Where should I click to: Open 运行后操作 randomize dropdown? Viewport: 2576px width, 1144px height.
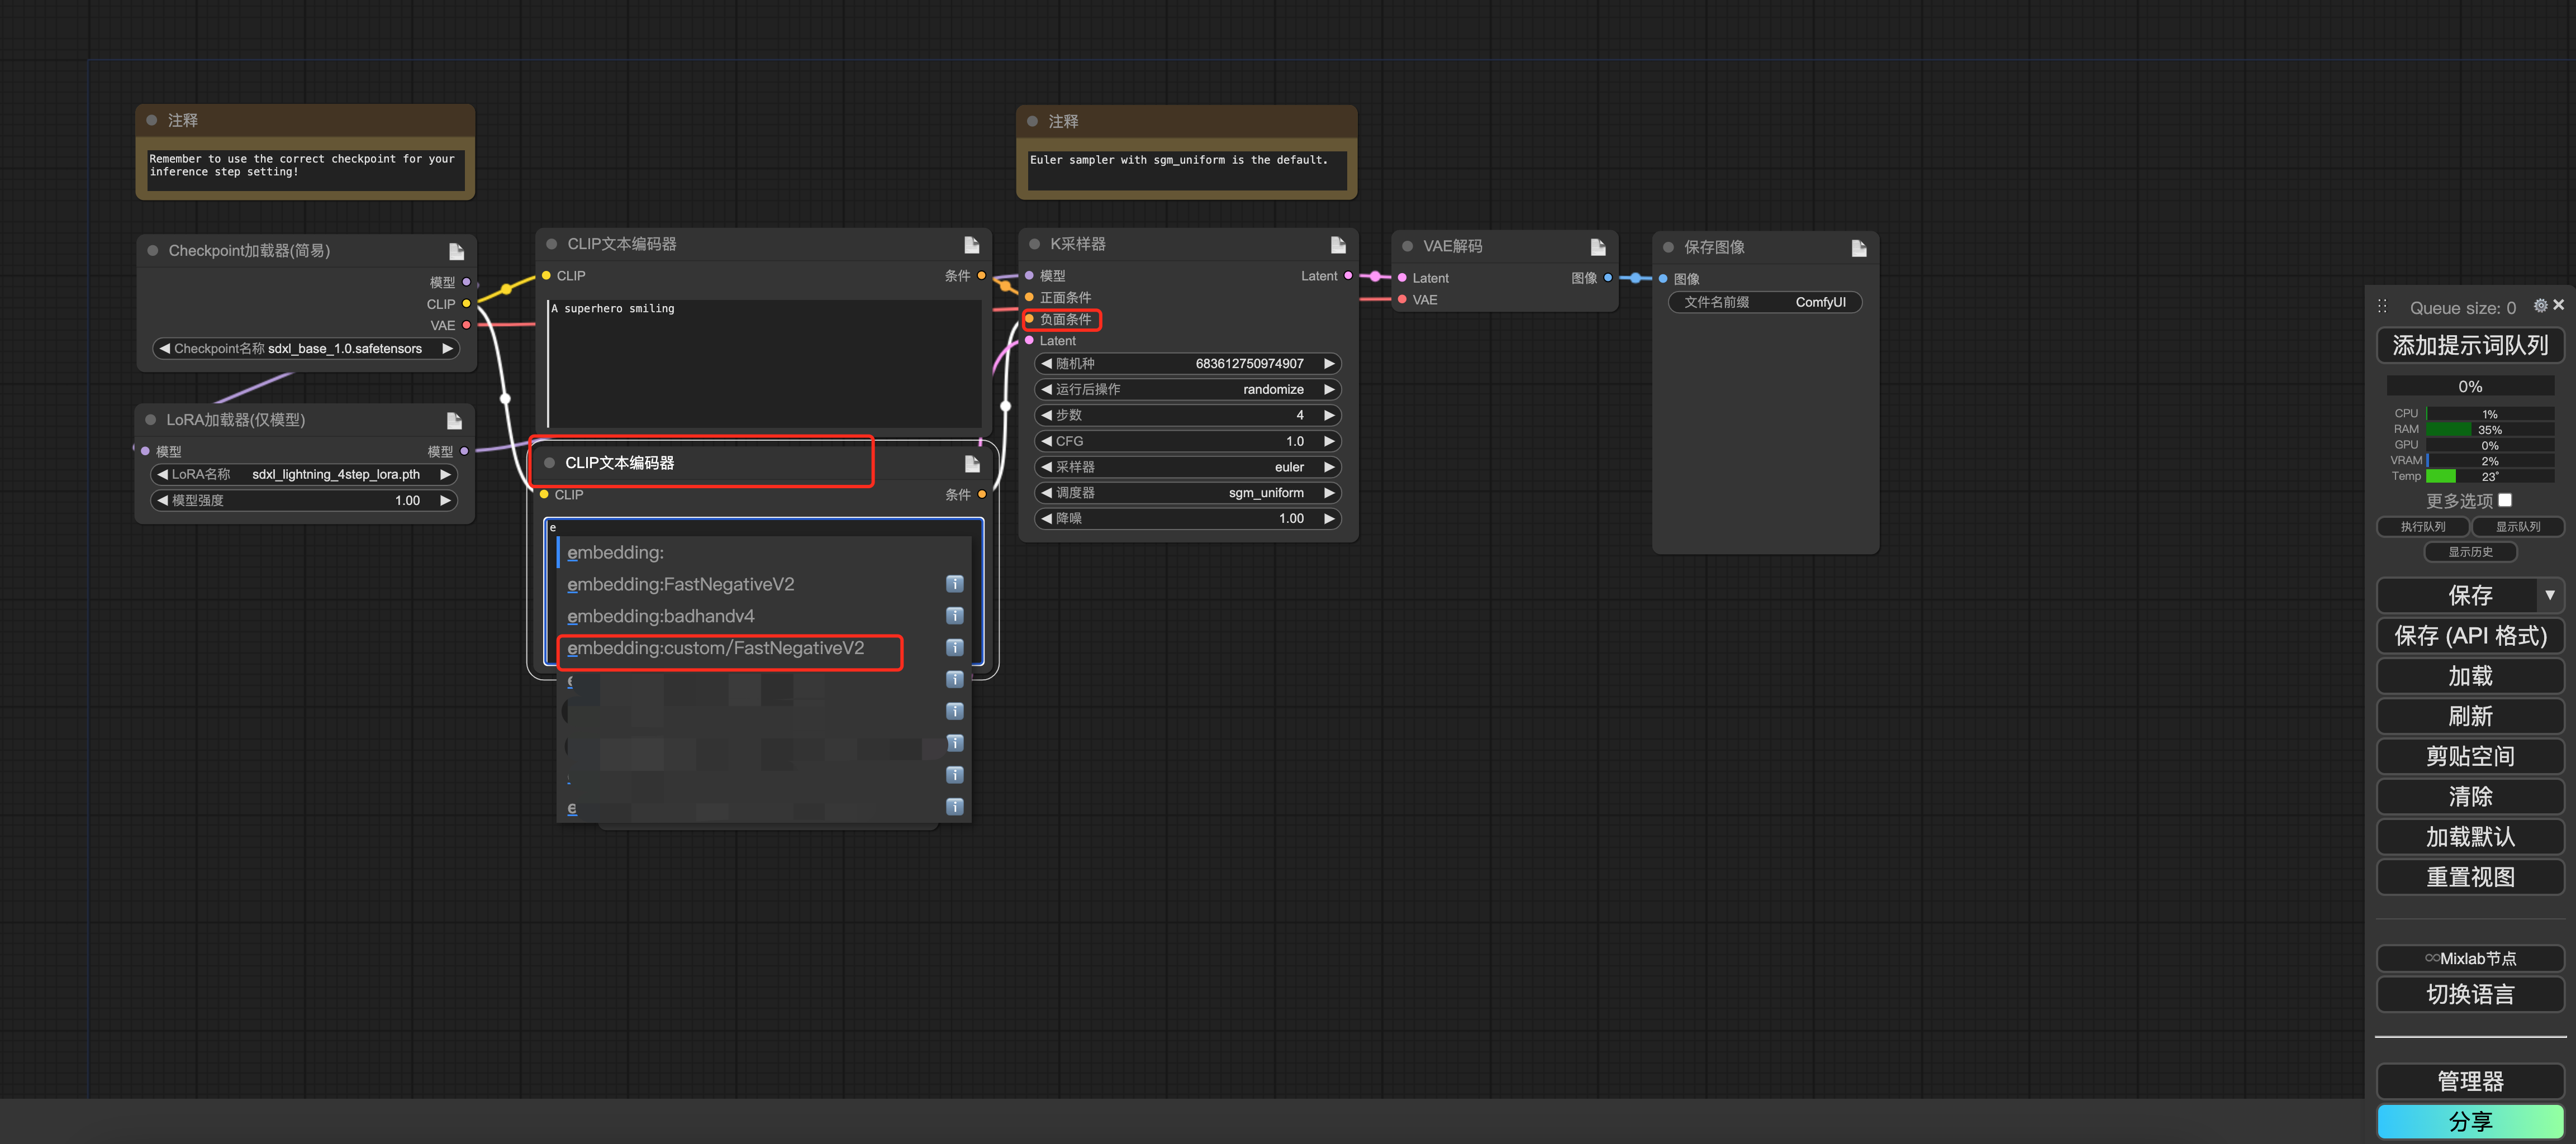click(x=1188, y=389)
